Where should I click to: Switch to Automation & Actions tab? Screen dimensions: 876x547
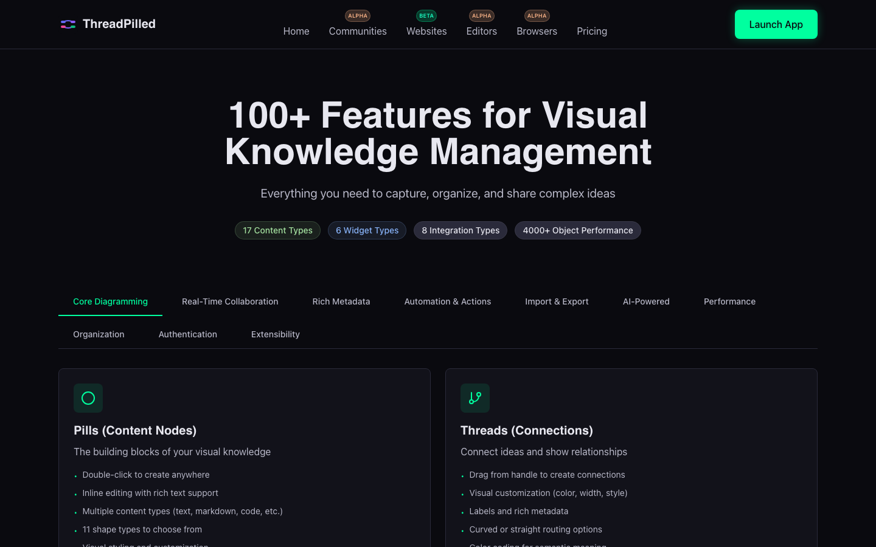pos(448,301)
